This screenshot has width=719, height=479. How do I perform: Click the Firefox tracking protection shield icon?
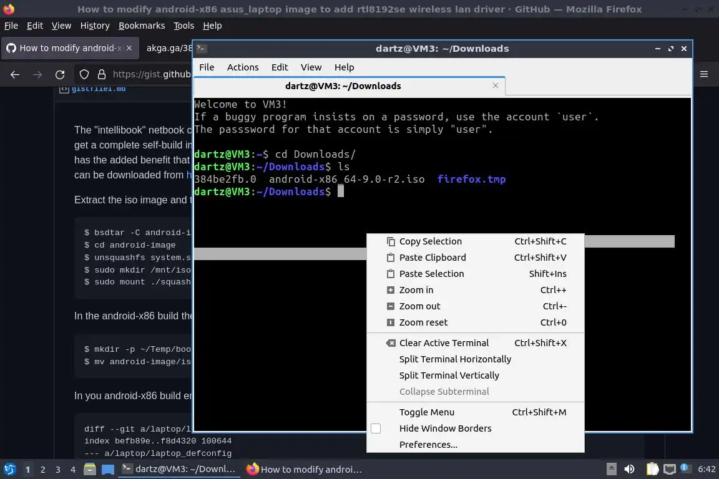[x=84, y=74]
